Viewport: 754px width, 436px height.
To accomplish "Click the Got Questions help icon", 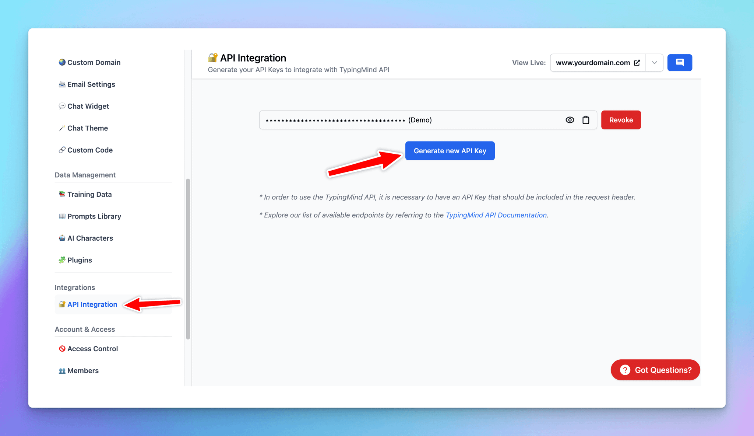I will coord(625,370).
